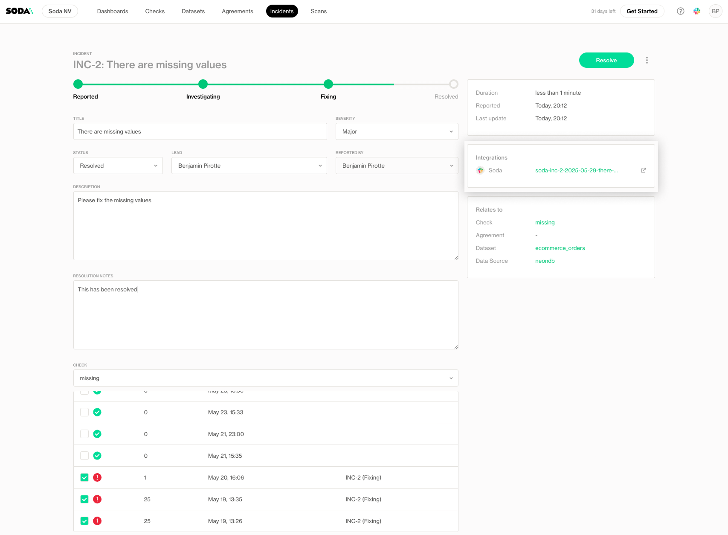Open the three-dot incident options menu

(647, 60)
